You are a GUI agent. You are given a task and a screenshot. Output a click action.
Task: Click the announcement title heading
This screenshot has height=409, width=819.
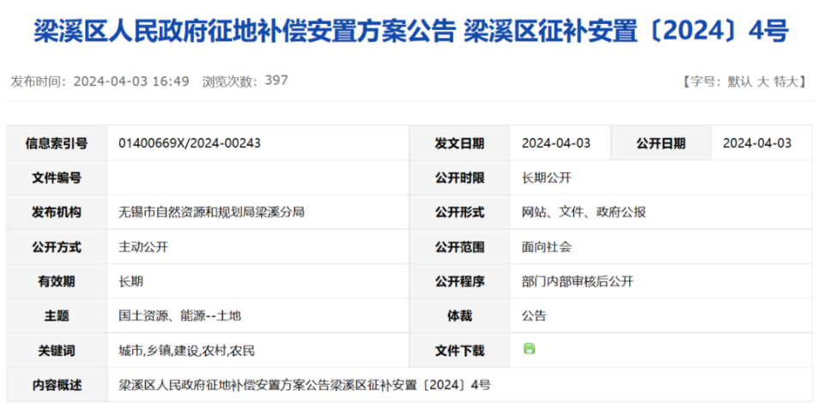(x=411, y=32)
